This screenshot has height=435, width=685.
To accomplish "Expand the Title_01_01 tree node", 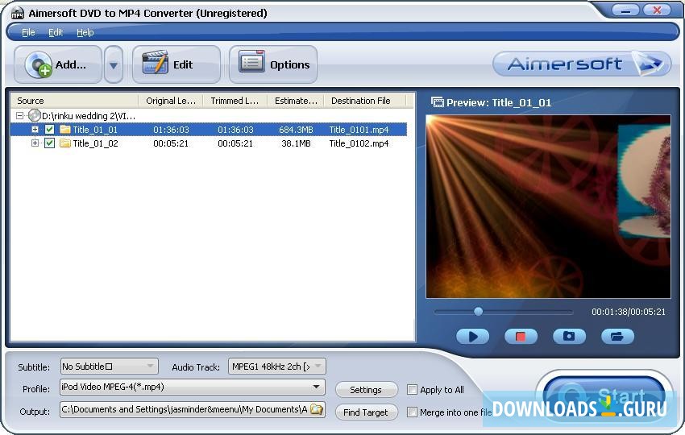I will click(35, 129).
